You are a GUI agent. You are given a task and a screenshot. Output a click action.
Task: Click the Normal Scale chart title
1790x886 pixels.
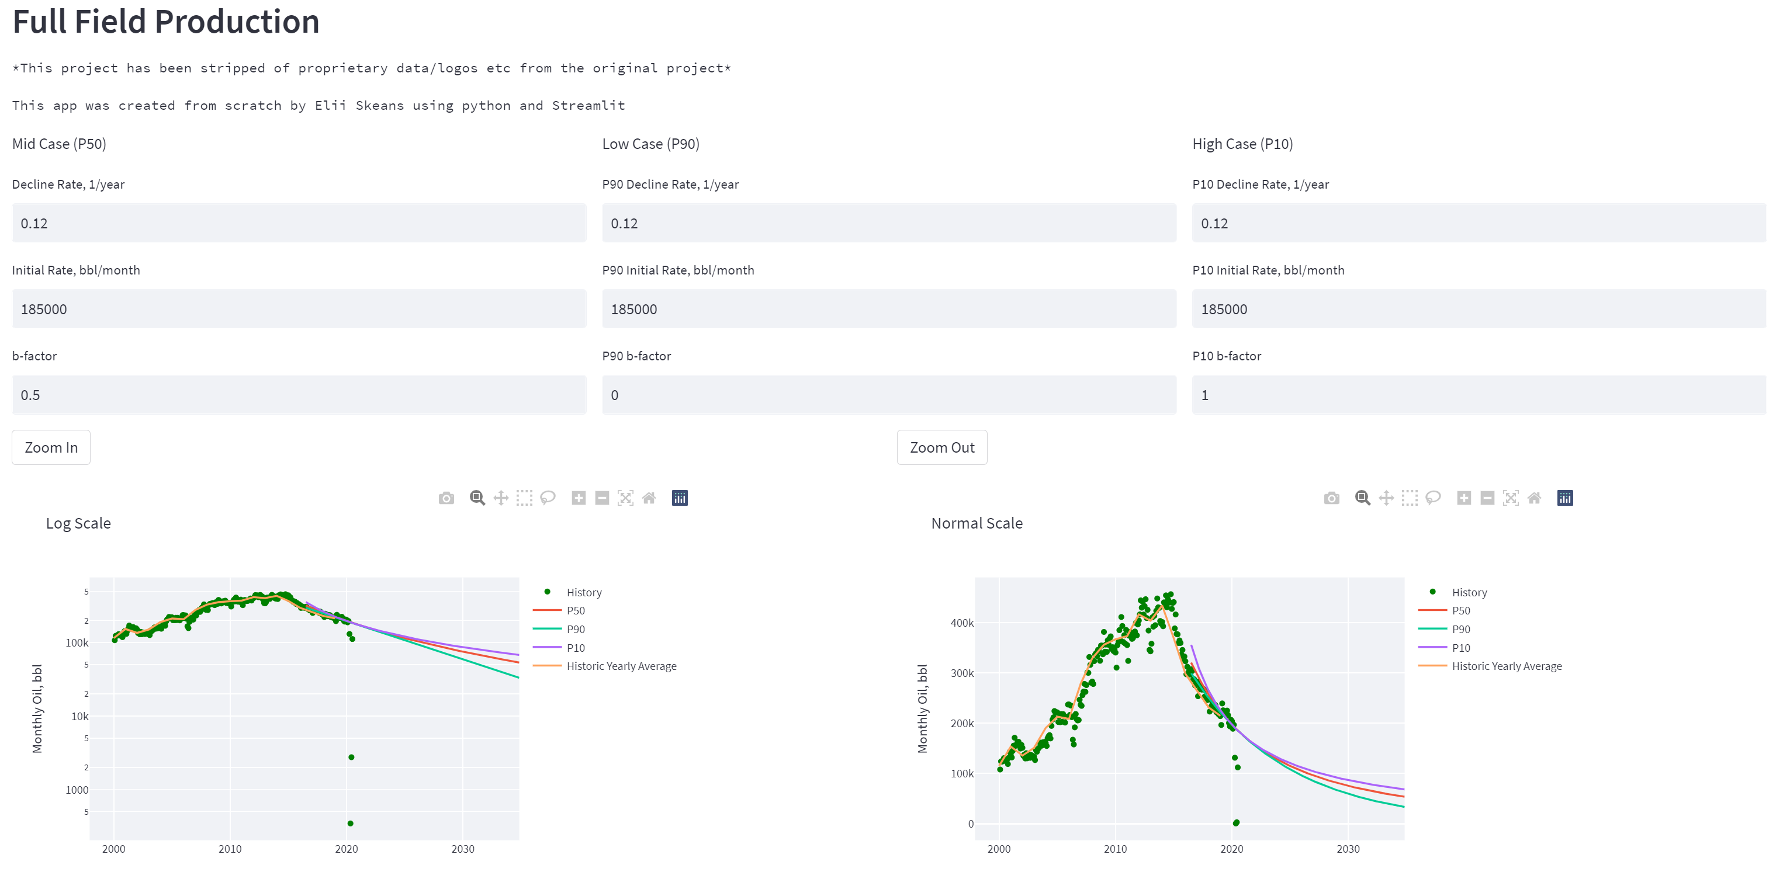pos(977,523)
